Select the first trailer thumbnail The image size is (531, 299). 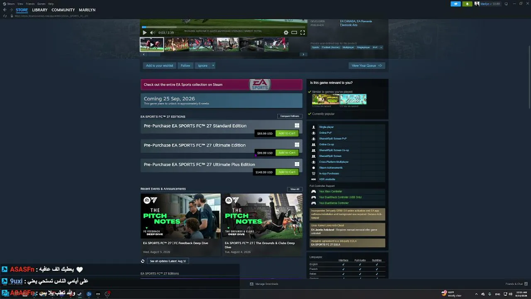pos(152,44)
